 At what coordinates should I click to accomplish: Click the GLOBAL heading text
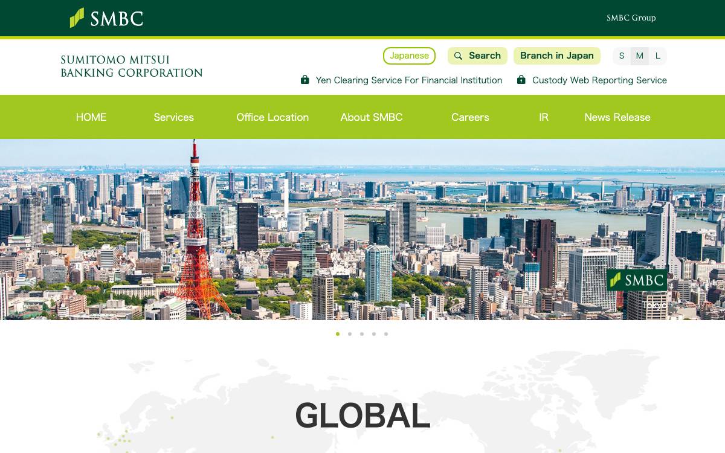(362, 416)
